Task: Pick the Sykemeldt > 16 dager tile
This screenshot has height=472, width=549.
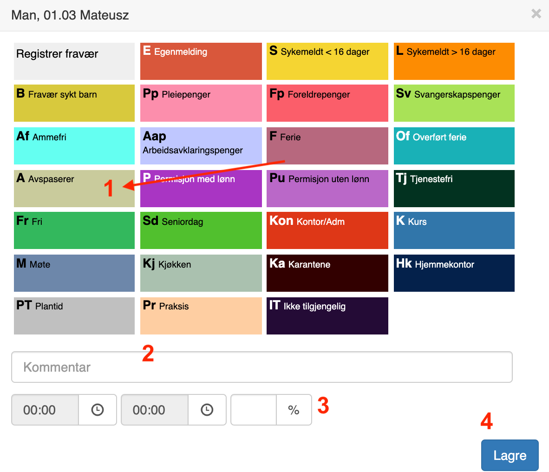Action: click(x=454, y=61)
